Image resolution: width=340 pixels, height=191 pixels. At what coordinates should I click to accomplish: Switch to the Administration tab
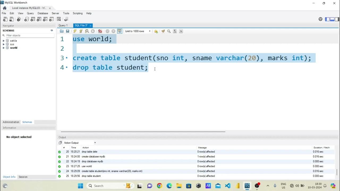[x=11, y=122]
